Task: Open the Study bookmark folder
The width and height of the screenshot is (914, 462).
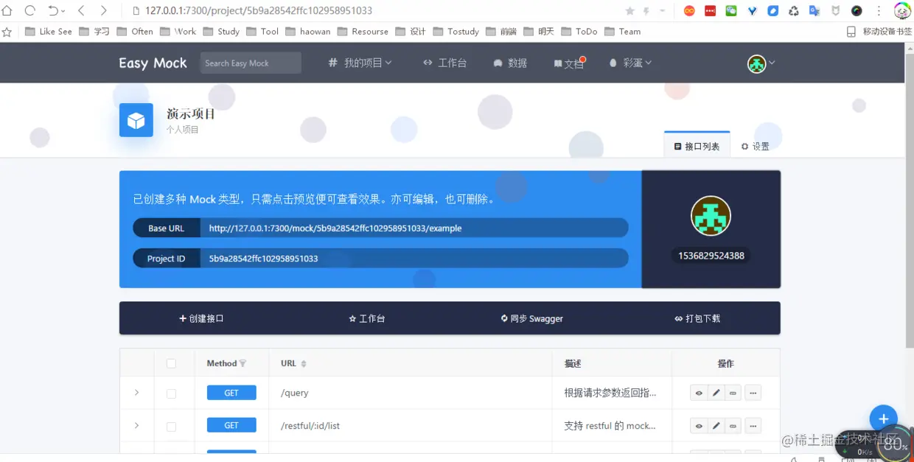Action: pyautogui.click(x=221, y=32)
